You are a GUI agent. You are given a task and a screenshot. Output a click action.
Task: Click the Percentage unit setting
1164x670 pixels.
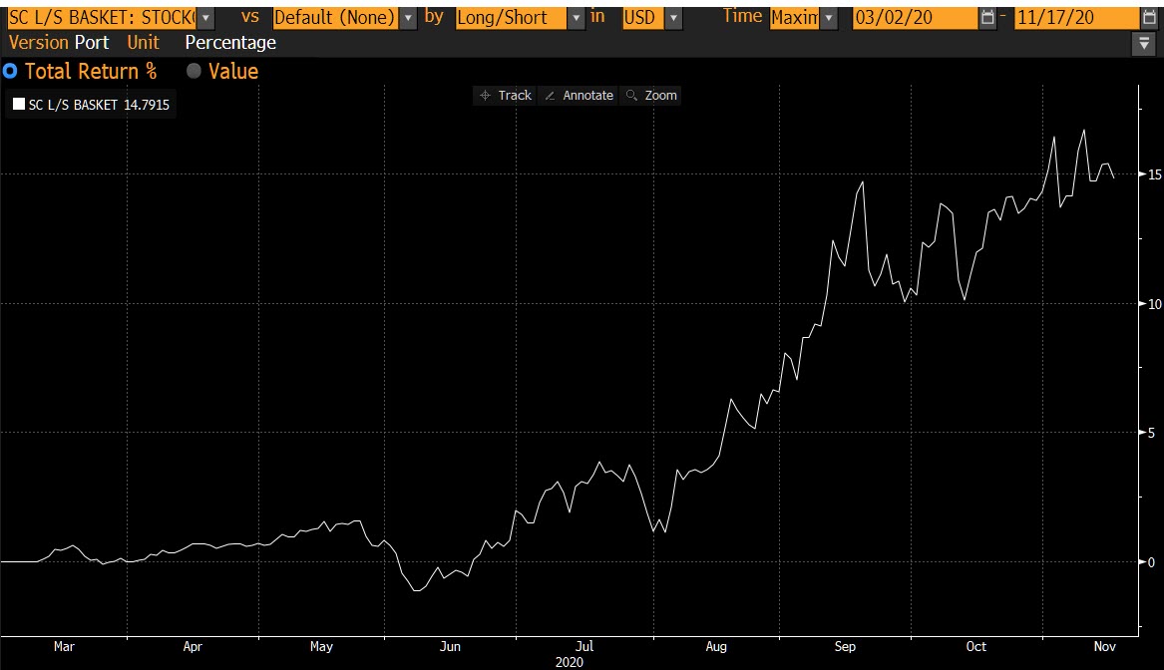[x=230, y=43]
